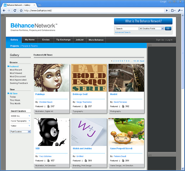Bookmark the page using the star icon

[21, 11]
